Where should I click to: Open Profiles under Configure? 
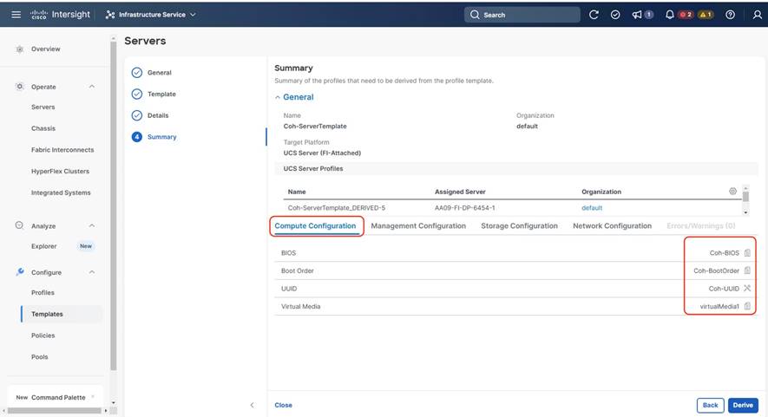click(x=43, y=292)
